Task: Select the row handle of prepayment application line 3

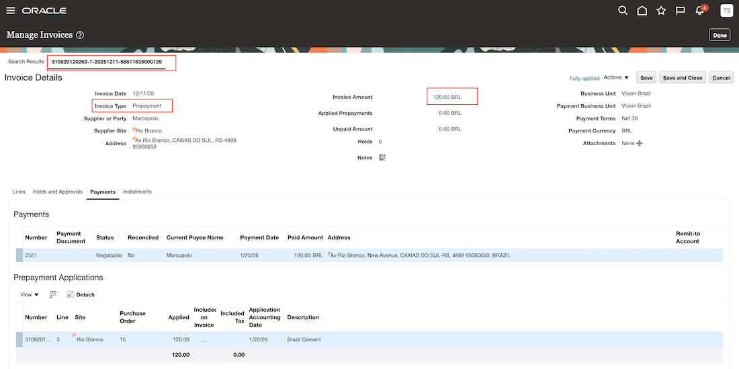Action: (19, 339)
